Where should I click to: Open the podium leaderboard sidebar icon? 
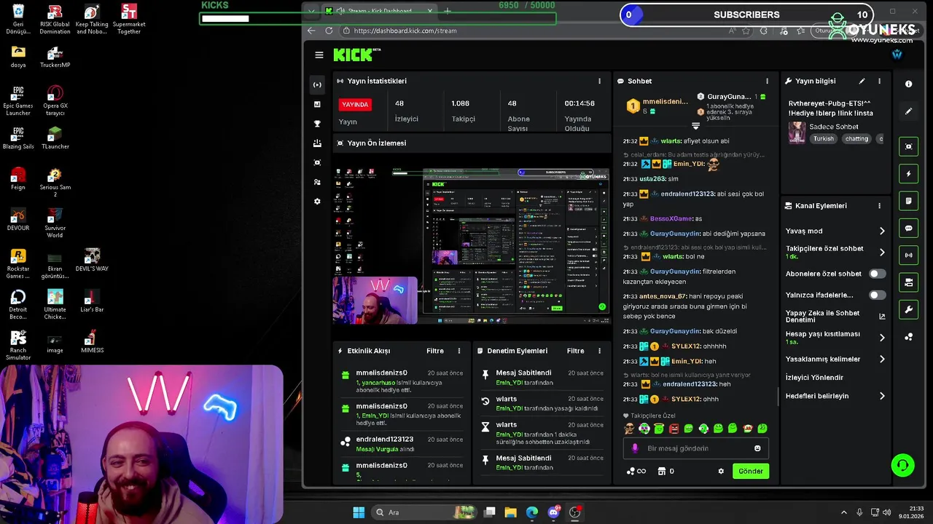tap(317, 143)
